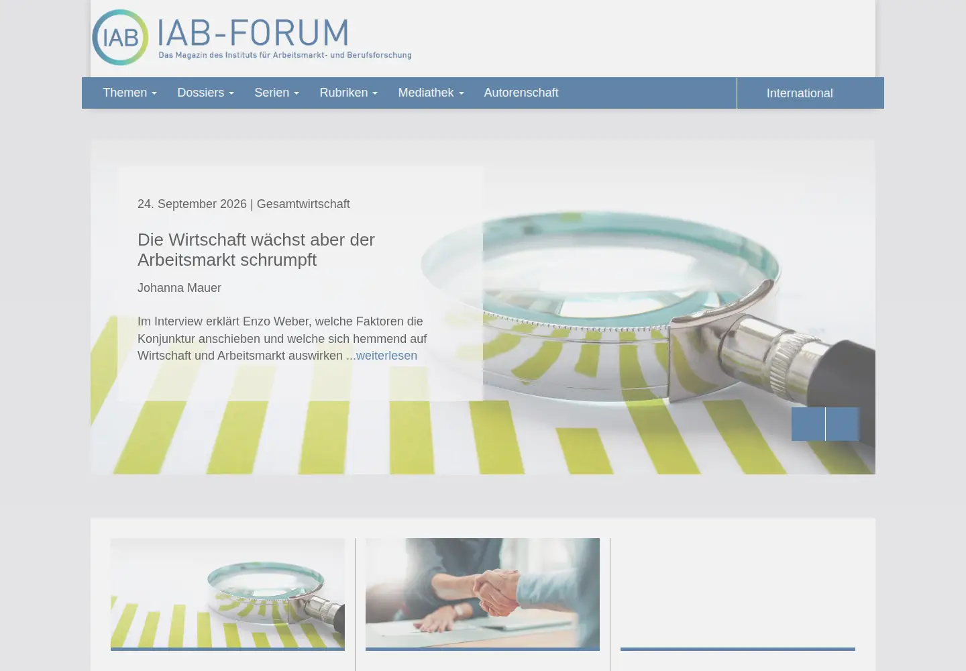The width and height of the screenshot is (966, 671).
Task: Select author name Johanna Mauer
Action: (x=179, y=288)
